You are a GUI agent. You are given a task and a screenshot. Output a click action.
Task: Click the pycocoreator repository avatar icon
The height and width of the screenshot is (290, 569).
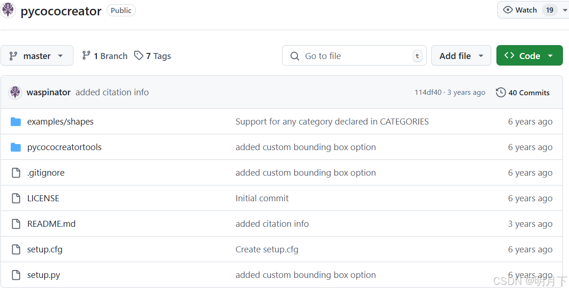point(8,10)
